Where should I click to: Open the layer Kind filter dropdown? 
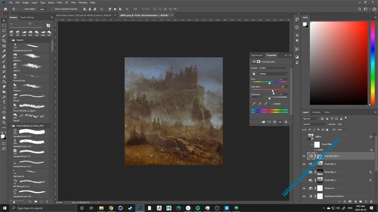(311, 118)
